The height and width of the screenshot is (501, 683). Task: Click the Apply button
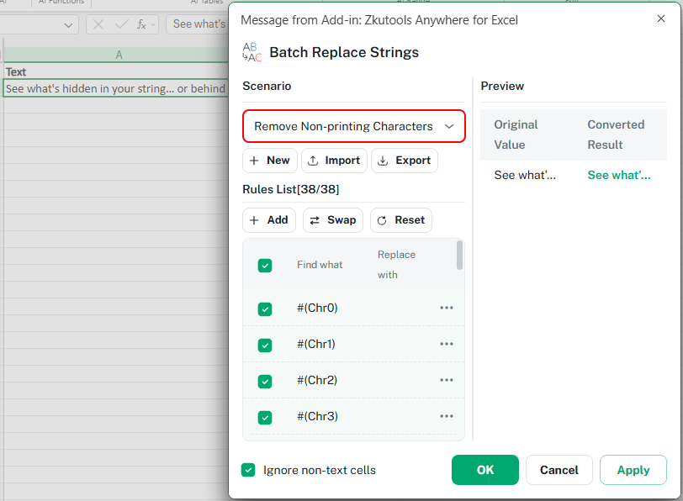tap(633, 470)
